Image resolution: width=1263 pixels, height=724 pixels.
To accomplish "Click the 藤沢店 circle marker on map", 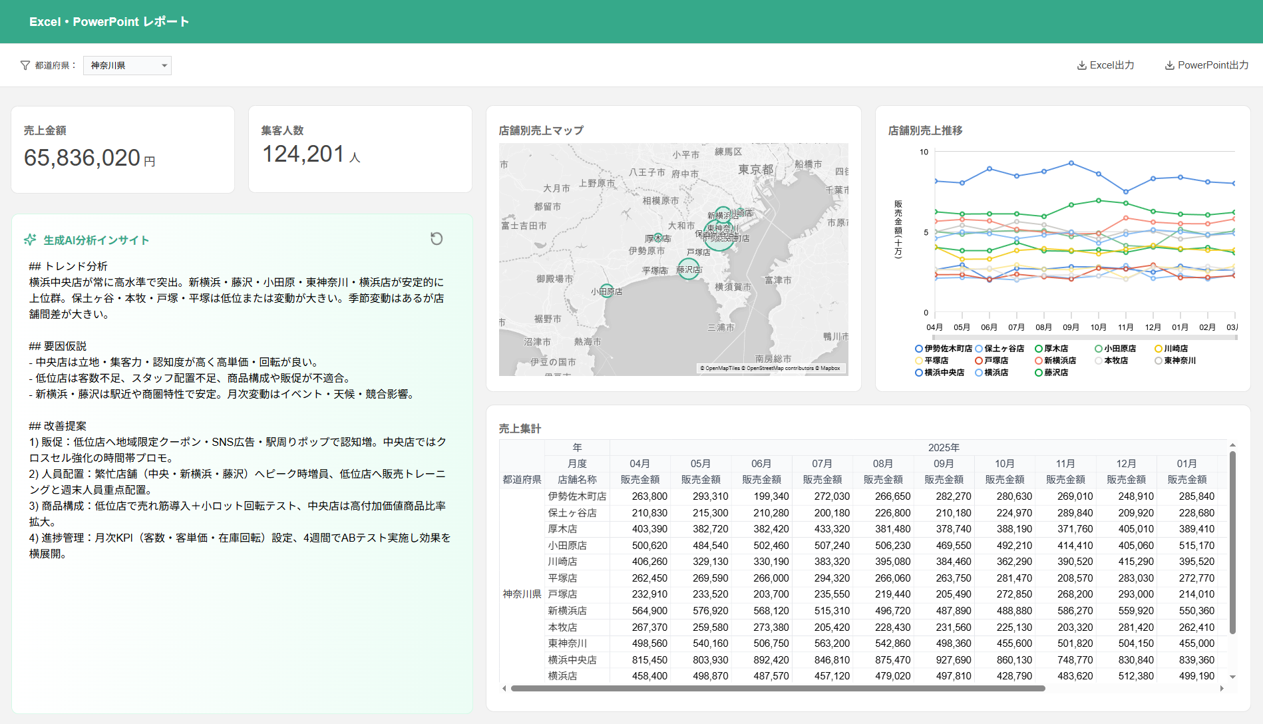I will tap(688, 270).
